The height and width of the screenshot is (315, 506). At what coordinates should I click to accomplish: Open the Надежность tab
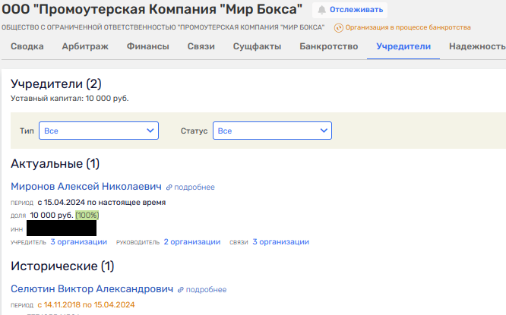477,46
